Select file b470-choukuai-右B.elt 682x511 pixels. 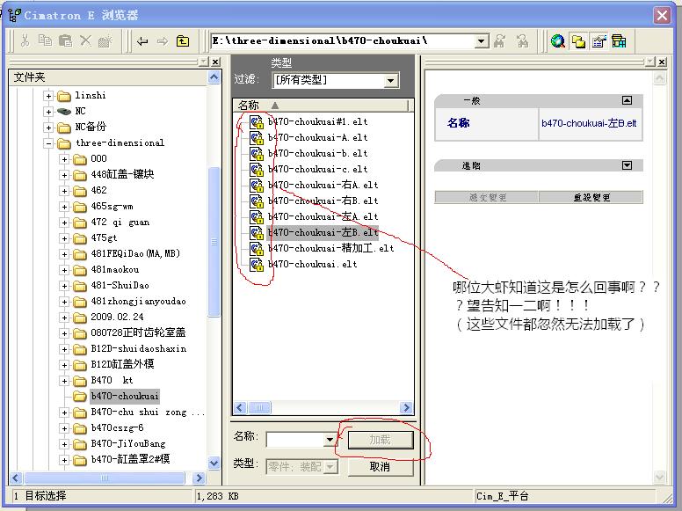323,201
